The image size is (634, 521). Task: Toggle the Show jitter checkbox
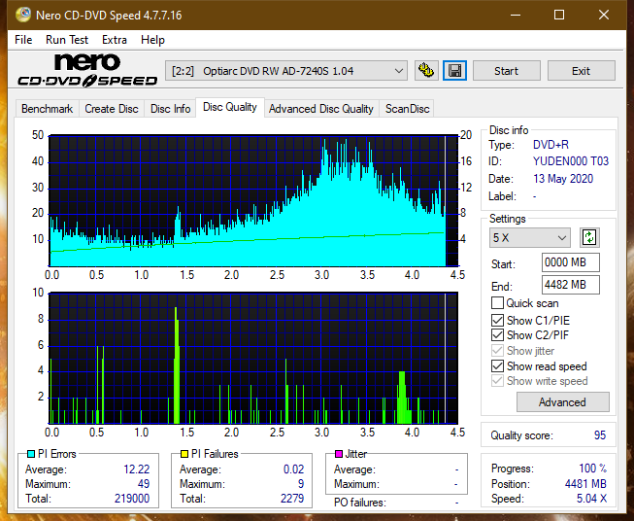[x=497, y=350]
